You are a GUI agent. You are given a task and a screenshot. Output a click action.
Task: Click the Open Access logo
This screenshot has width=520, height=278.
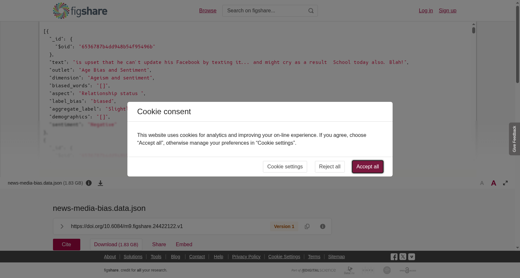(x=408, y=270)
